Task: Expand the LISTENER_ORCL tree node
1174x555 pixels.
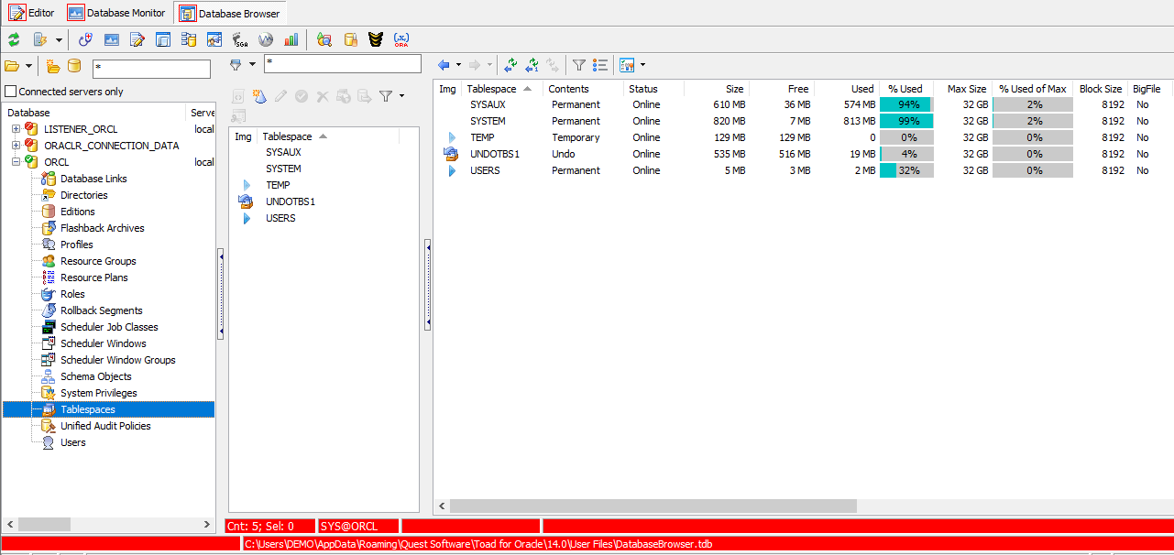Action: tap(16, 129)
